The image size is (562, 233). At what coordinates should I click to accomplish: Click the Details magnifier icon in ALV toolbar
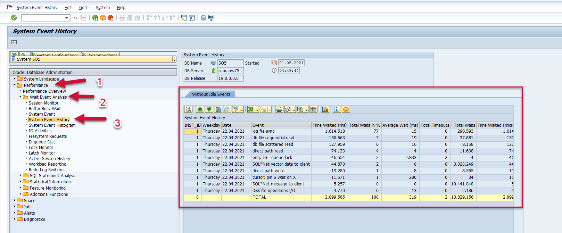click(x=188, y=109)
